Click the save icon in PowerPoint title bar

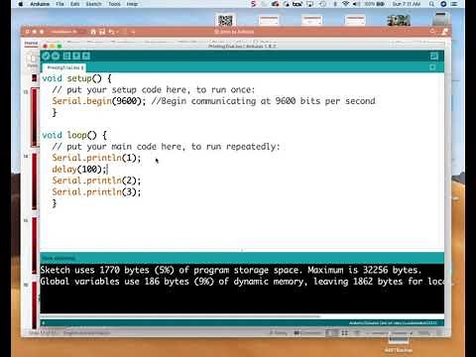click(x=102, y=32)
